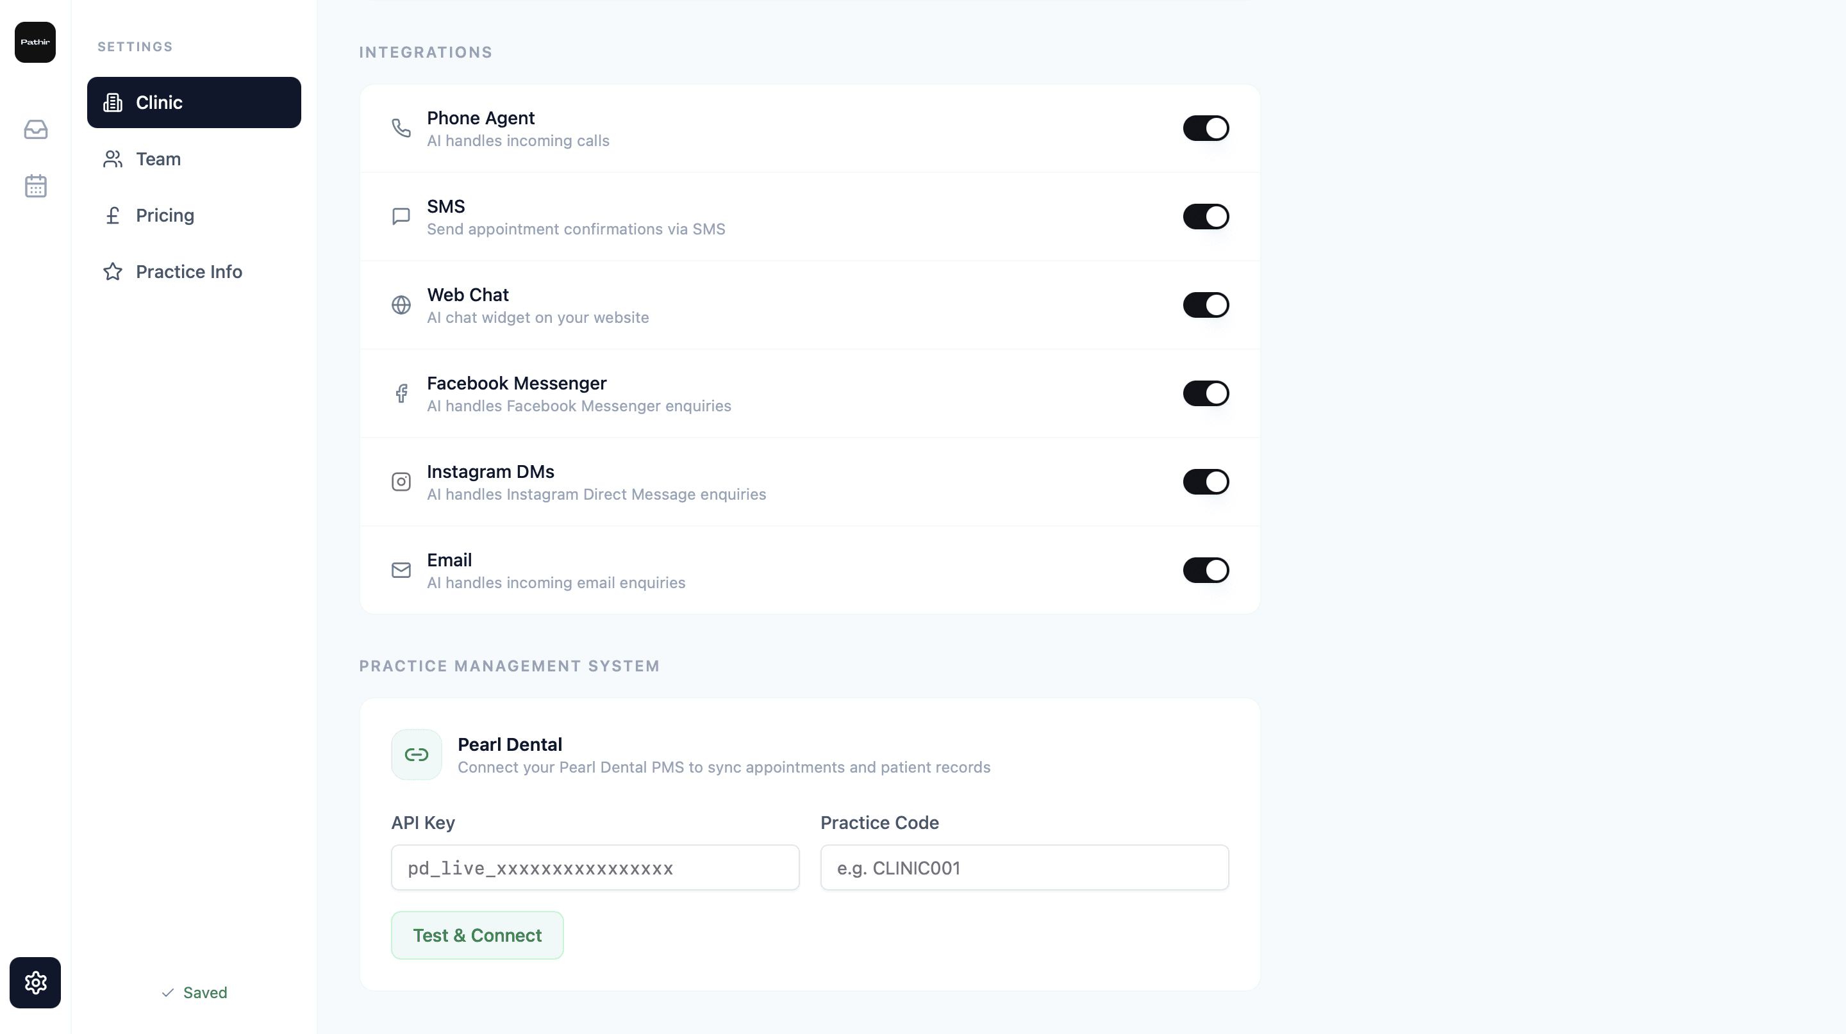1846x1034 pixels.
Task: Click the settings gear icon
Action: coord(35,983)
